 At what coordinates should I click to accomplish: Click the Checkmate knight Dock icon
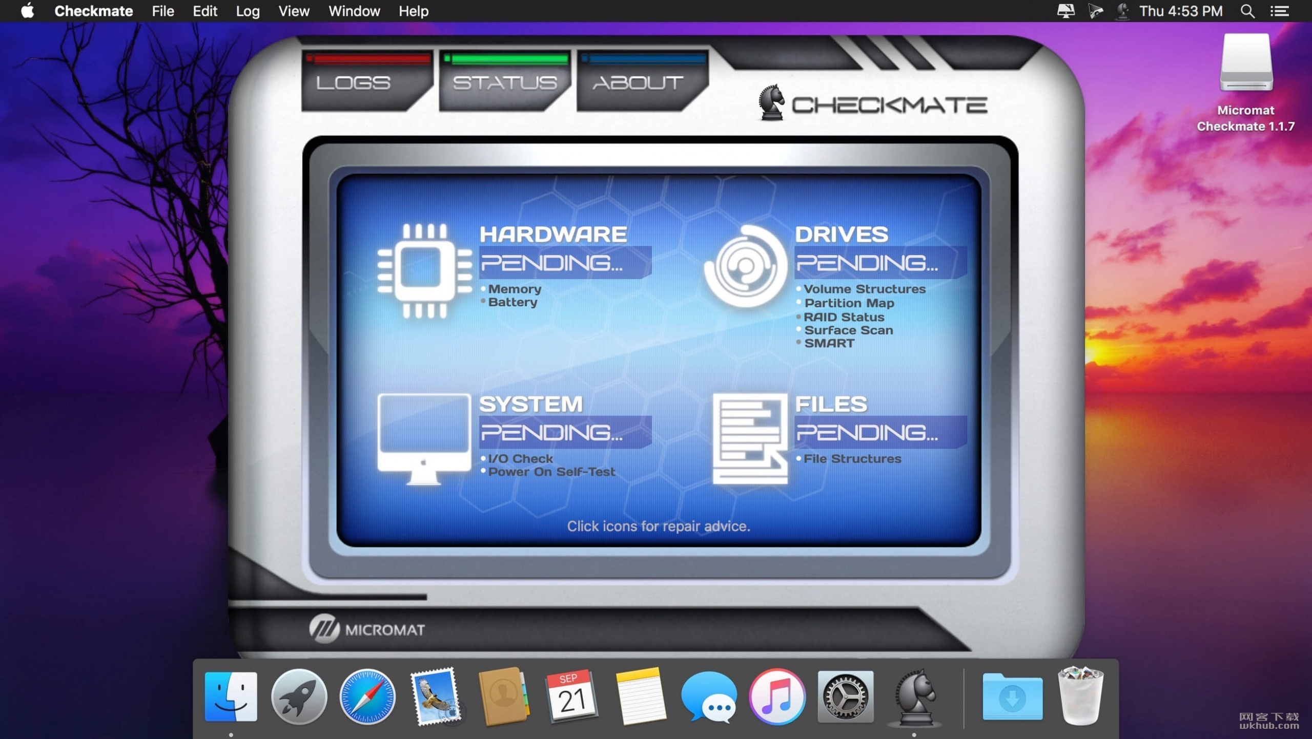914,698
